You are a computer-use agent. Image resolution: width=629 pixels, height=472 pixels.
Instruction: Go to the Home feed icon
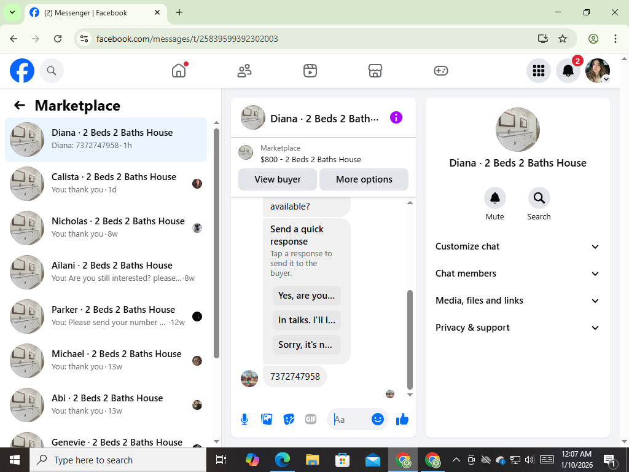(179, 71)
